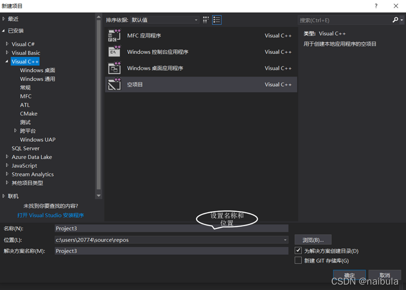This screenshot has height=290, width=406.
Task: Switch to list view layout
Action: coord(217,20)
